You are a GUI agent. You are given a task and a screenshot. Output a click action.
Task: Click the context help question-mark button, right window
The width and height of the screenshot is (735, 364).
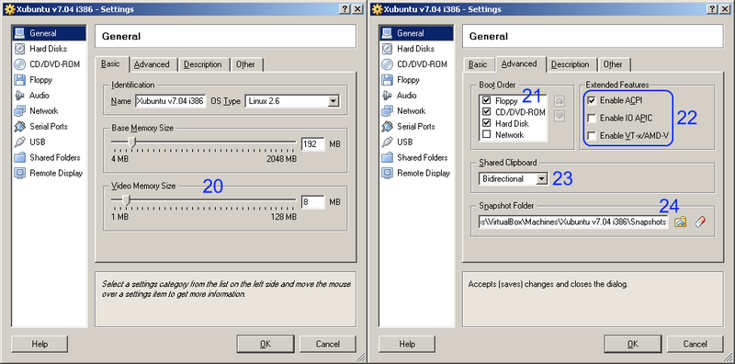[x=713, y=9]
